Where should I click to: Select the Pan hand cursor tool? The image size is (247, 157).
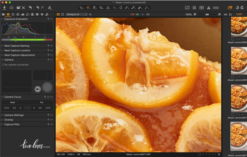point(88,8)
